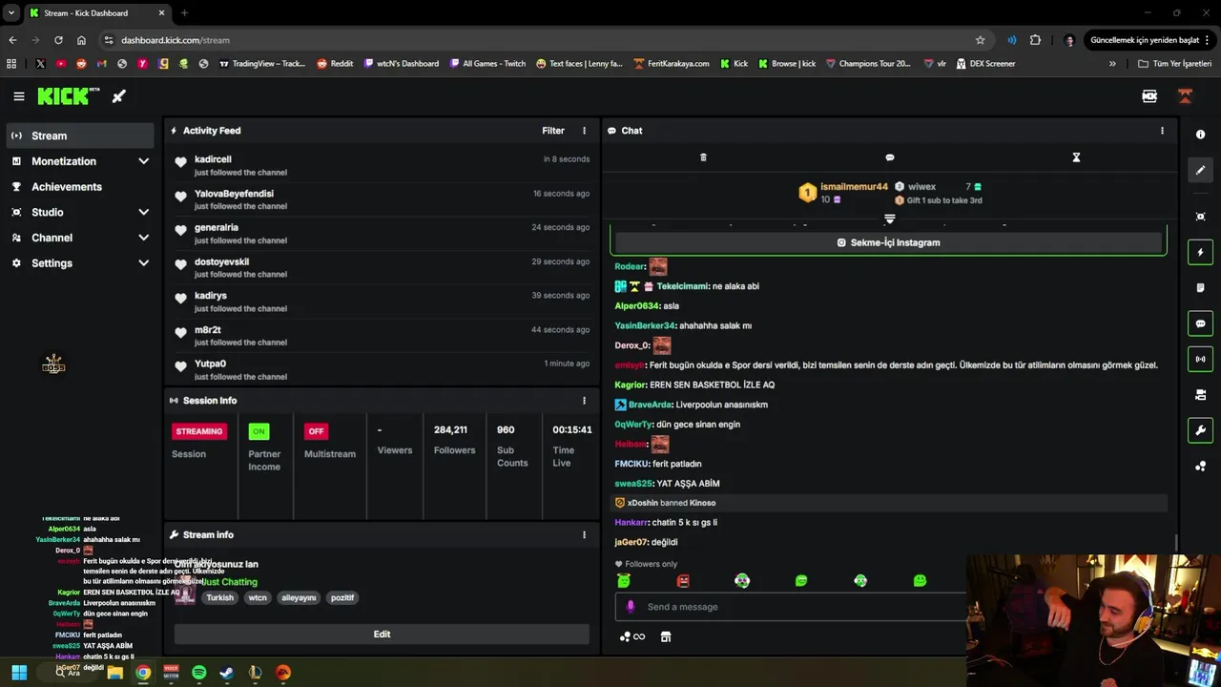Click the green-outlined lightning bolt icon
Image resolution: width=1221 pixels, height=687 pixels.
coord(1201,253)
